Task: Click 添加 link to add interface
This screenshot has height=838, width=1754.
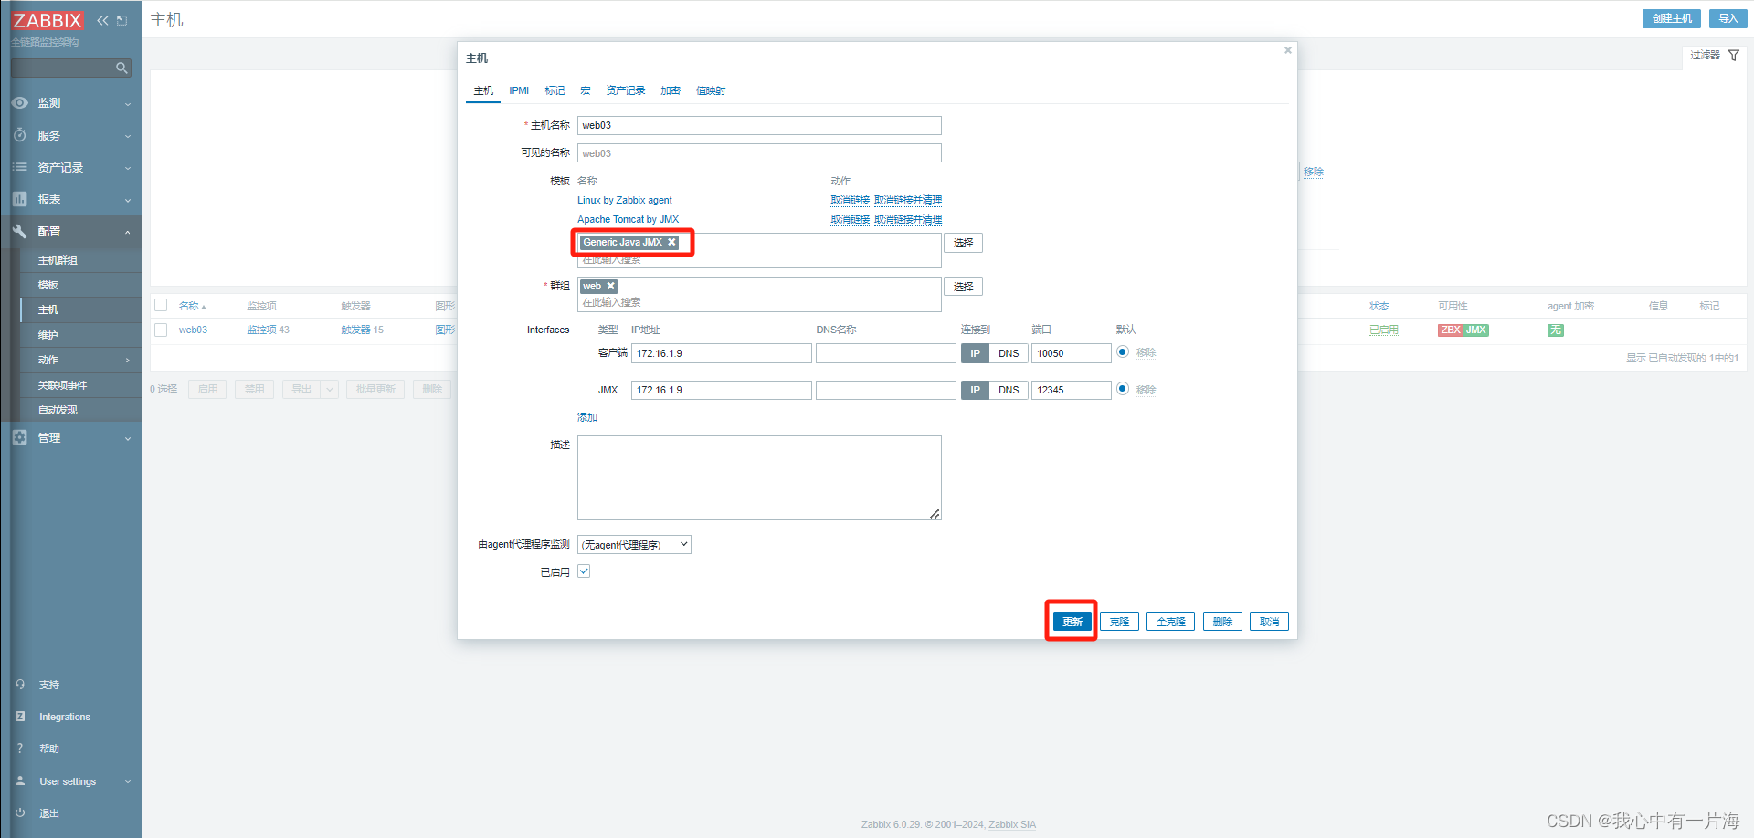Action: pos(587,417)
